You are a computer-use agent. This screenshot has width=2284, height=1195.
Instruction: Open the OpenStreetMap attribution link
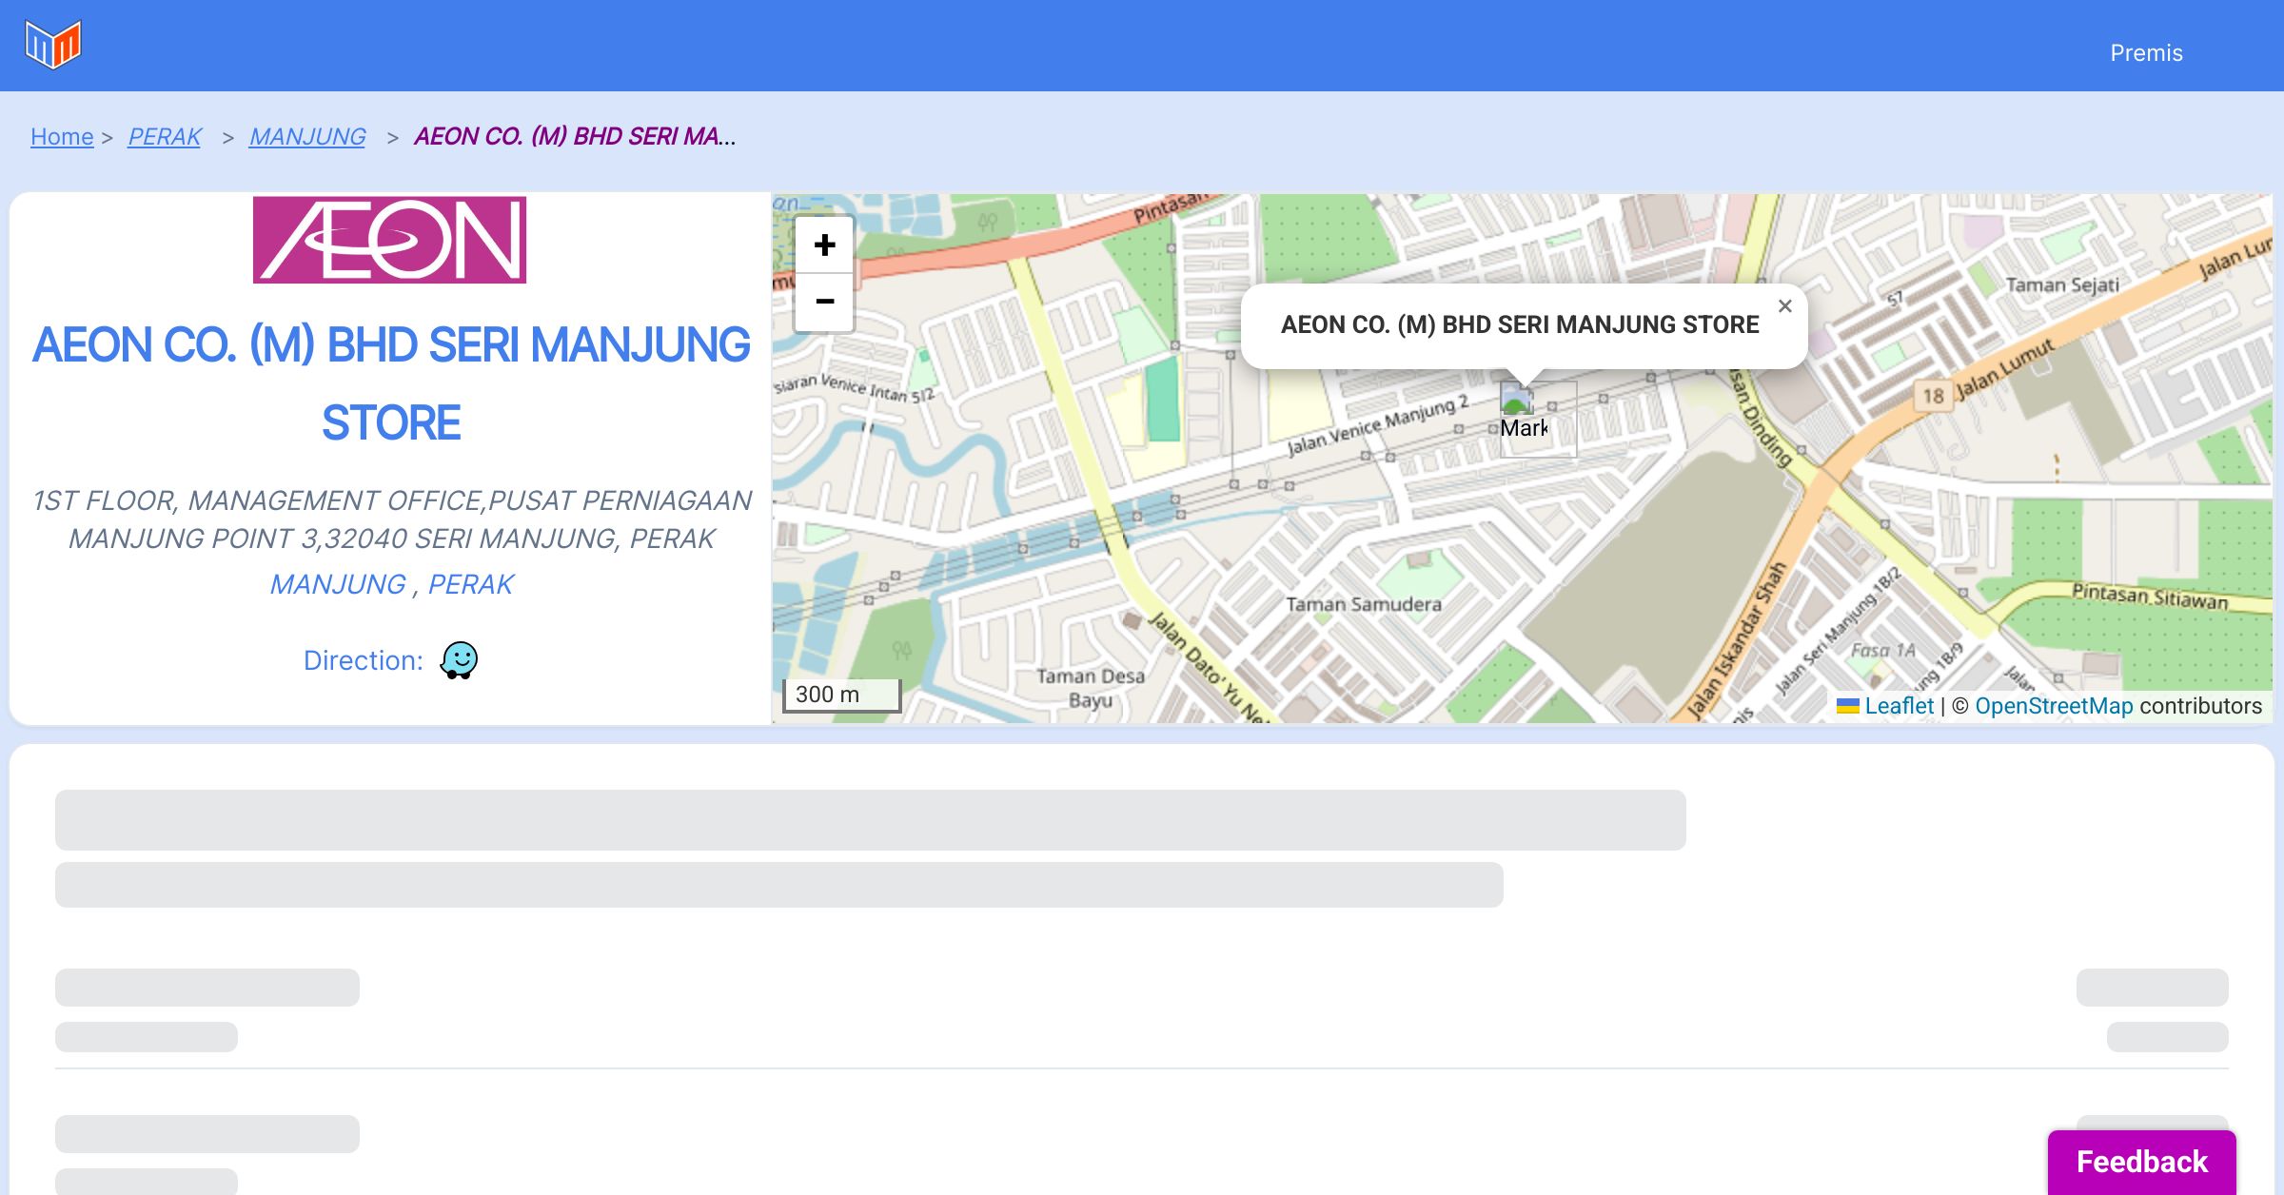click(2054, 706)
